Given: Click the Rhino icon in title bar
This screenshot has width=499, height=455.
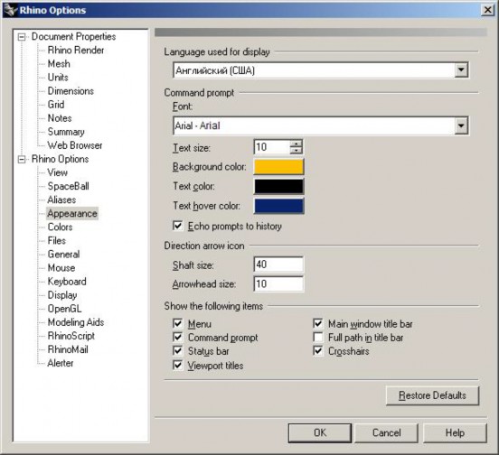Looking at the screenshot, I should click(x=11, y=10).
